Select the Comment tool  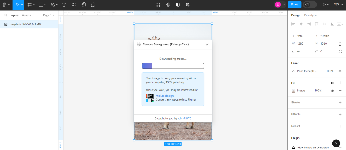point(93,5)
